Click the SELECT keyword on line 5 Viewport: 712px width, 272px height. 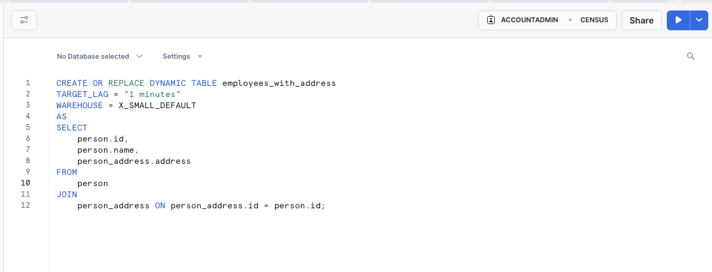point(72,127)
